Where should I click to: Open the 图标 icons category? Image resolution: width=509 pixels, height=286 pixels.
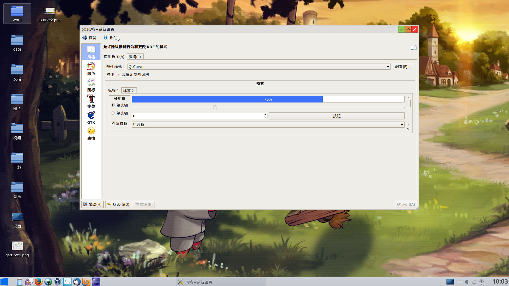click(91, 85)
